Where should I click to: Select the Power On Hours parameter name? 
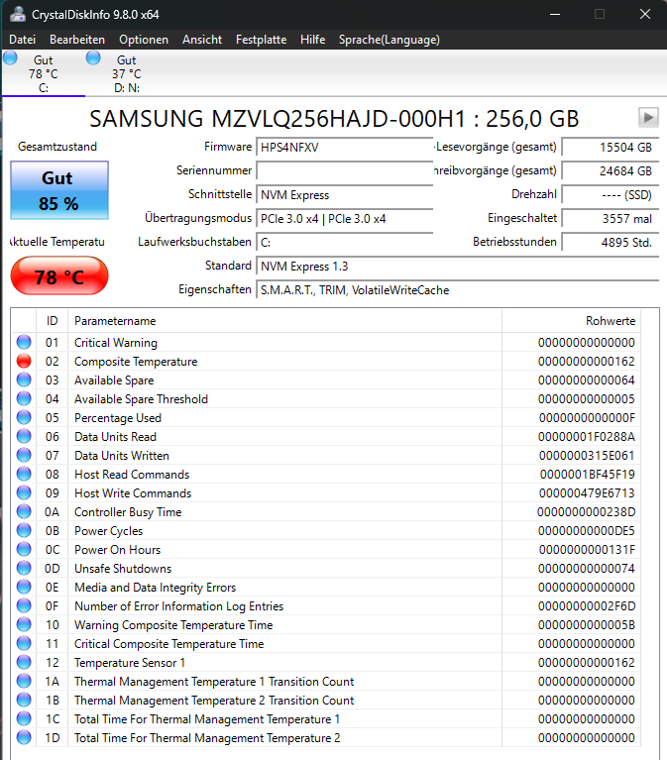pos(117,550)
